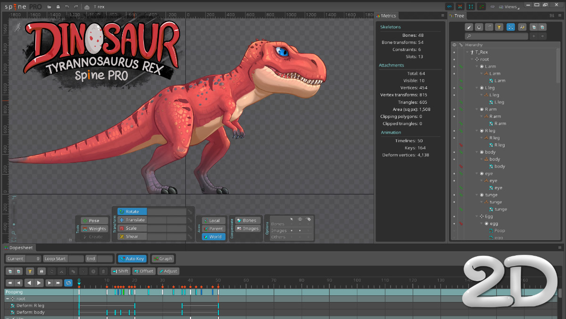Viewport: 566px width, 319px height.
Task: Toggle Auto Key recording
Action: 132,258
